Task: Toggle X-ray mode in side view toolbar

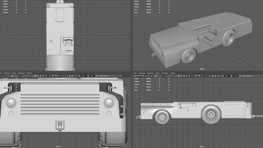Action: pos(213,76)
